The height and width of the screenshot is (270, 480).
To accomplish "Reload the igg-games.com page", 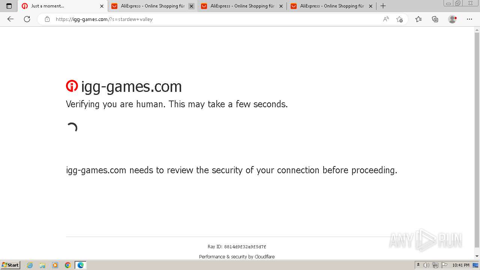I will (x=27, y=19).
